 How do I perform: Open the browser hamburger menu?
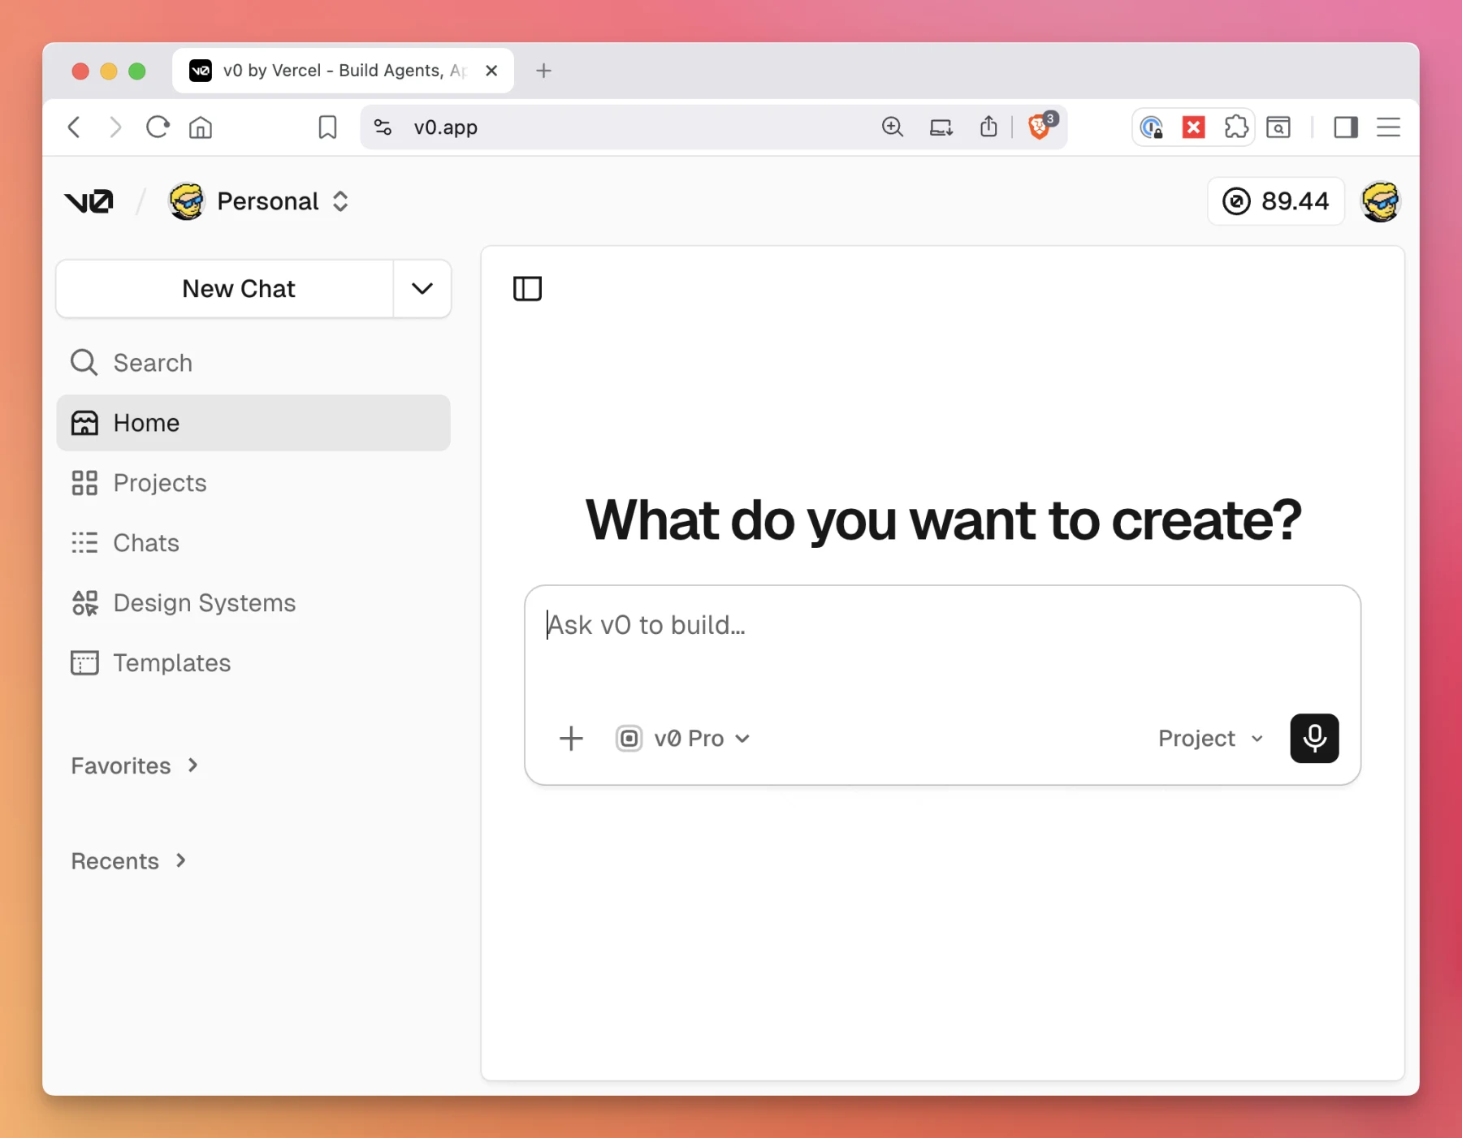point(1389,127)
